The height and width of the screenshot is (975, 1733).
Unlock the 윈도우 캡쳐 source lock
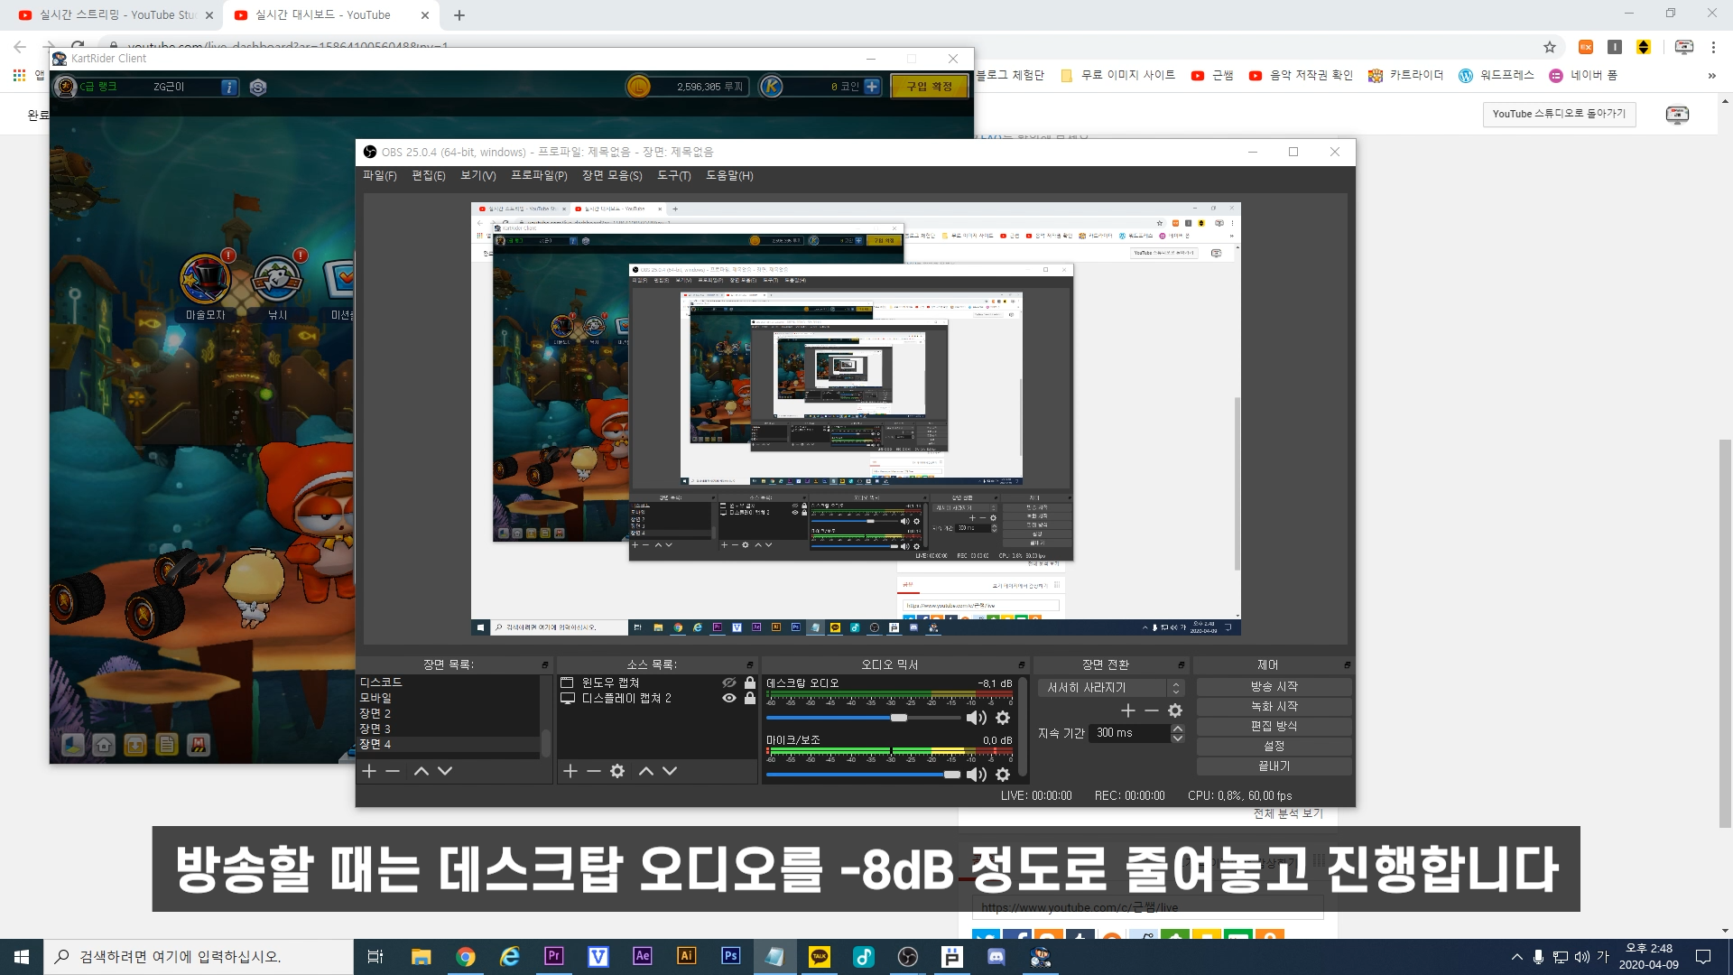750,683
